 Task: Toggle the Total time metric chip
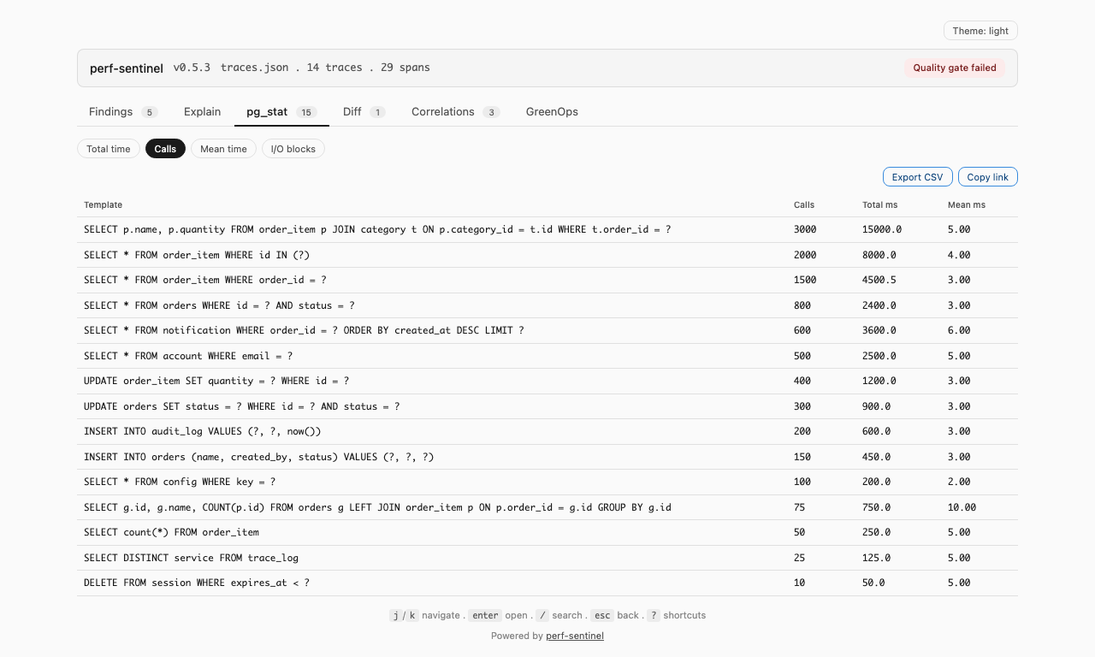(108, 148)
